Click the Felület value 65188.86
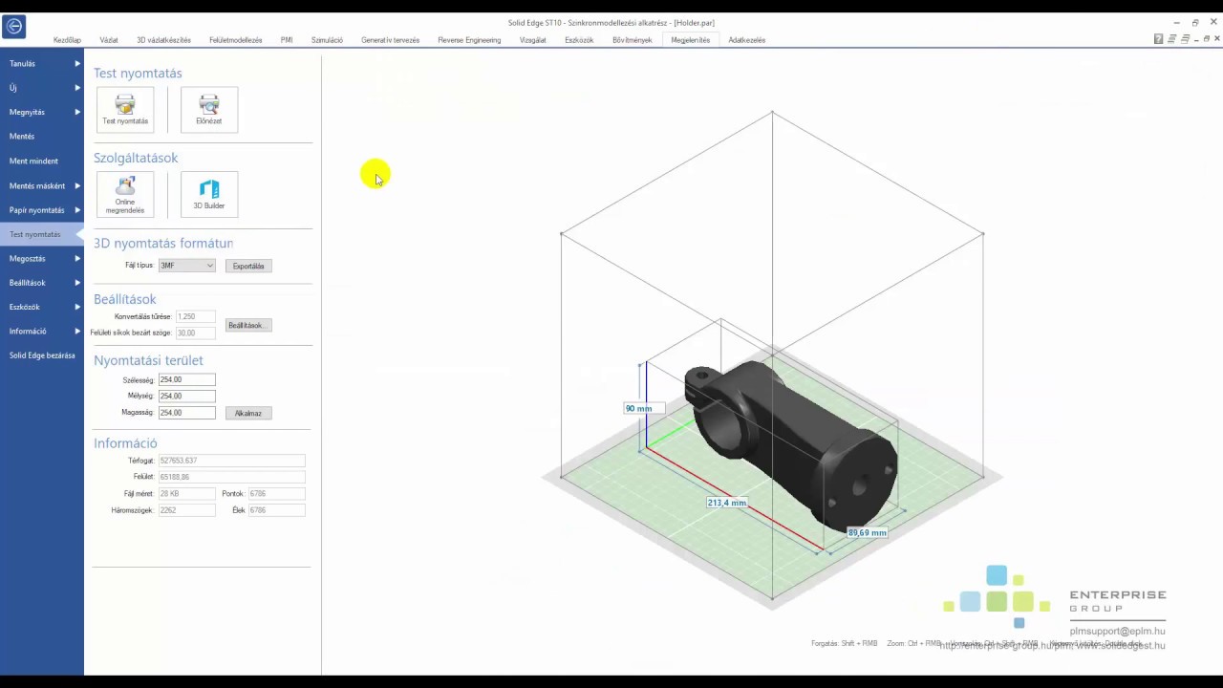The width and height of the screenshot is (1223, 688). [x=231, y=477]
